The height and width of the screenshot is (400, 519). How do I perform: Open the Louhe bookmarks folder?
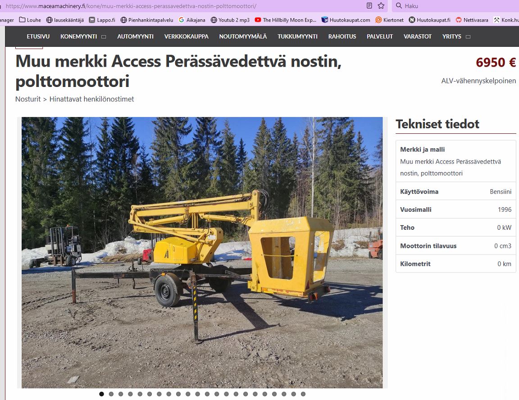click(x=30, y=20)
